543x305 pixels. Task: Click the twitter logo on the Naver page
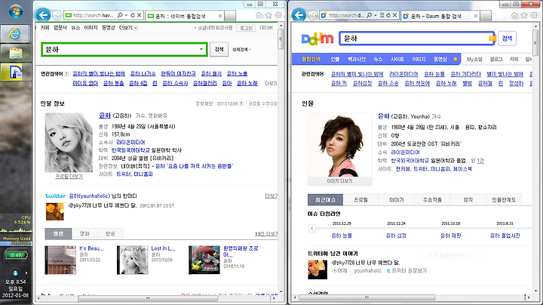click(x=56, y=196)
